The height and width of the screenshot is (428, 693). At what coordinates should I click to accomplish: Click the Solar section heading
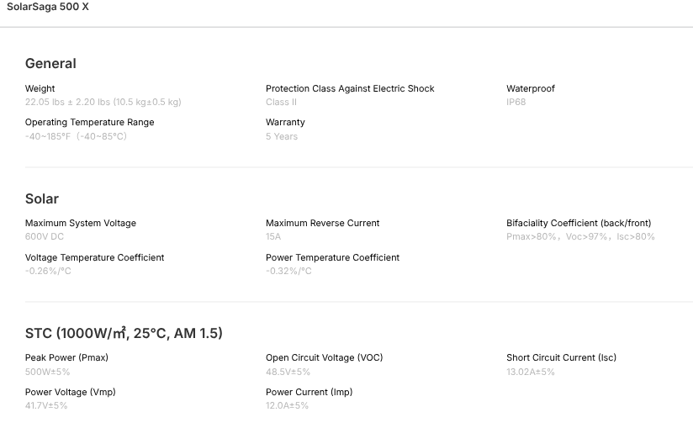click(x=42, y=199)
